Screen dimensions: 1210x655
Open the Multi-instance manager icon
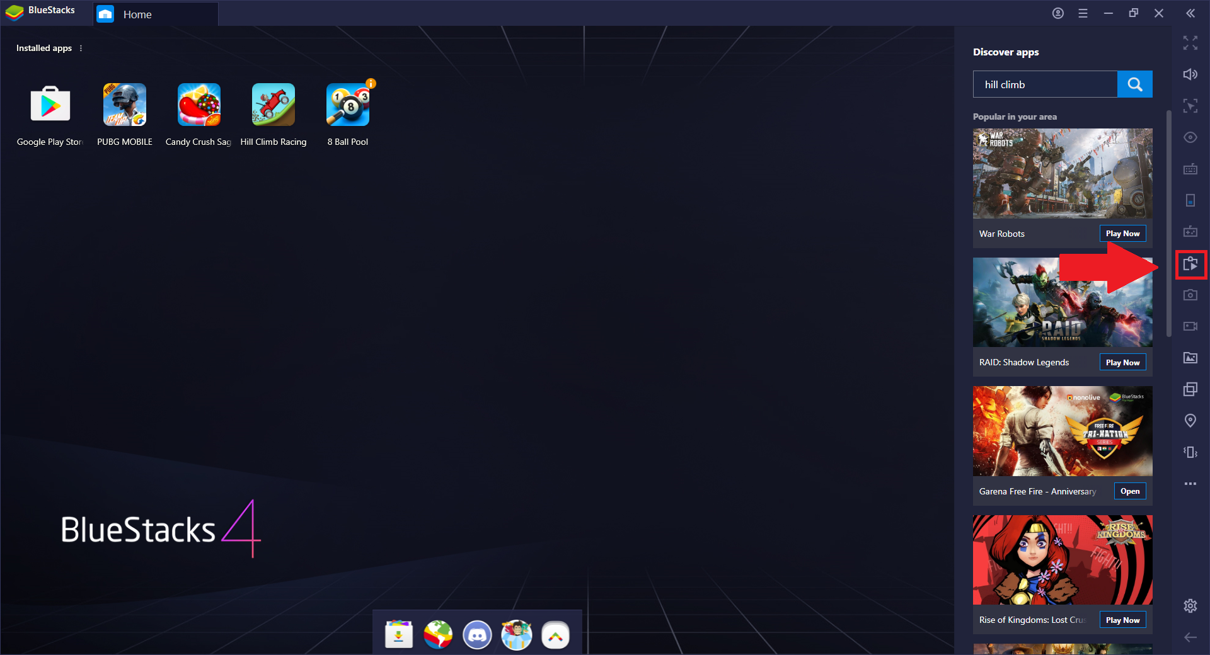click(1190, 389)
